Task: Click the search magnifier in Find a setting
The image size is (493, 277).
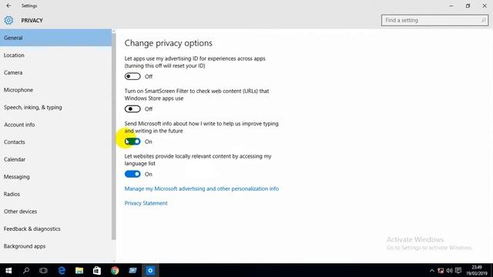Action: [483, 21]
